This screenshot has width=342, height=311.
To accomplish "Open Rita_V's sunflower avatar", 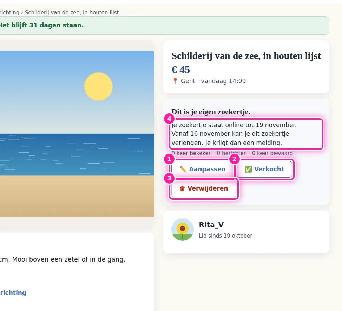I will tap(183, 230).
